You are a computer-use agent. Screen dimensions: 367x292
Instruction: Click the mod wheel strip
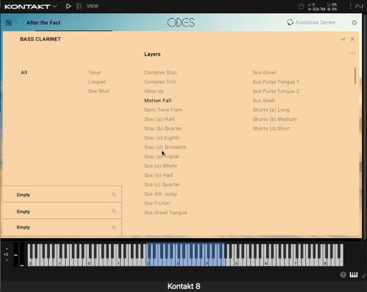[x=22, y=254]
